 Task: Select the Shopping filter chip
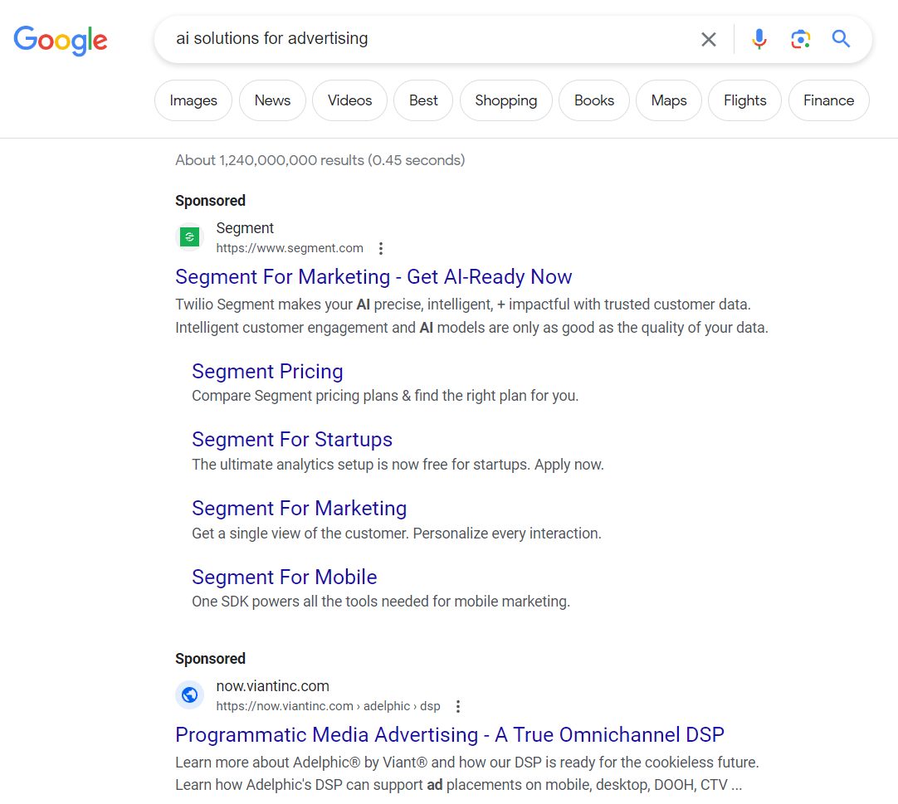tap(505, 100)
